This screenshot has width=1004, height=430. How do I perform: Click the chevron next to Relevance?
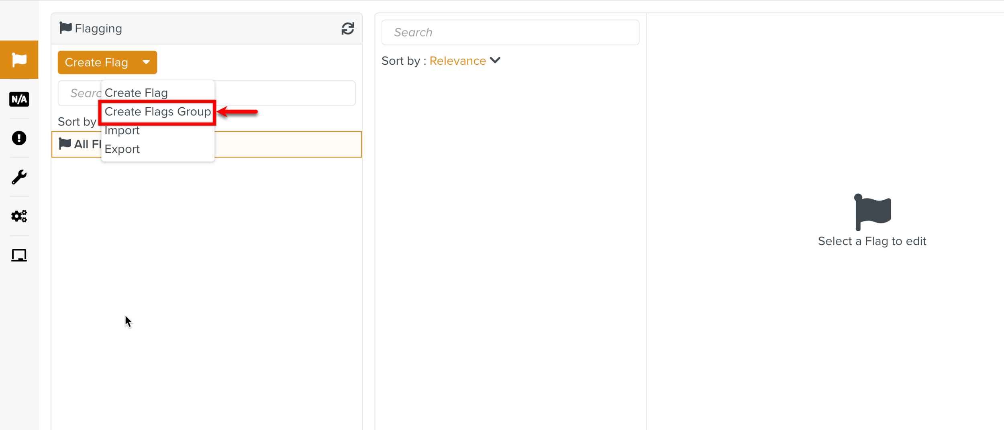(x=495, y=60)
